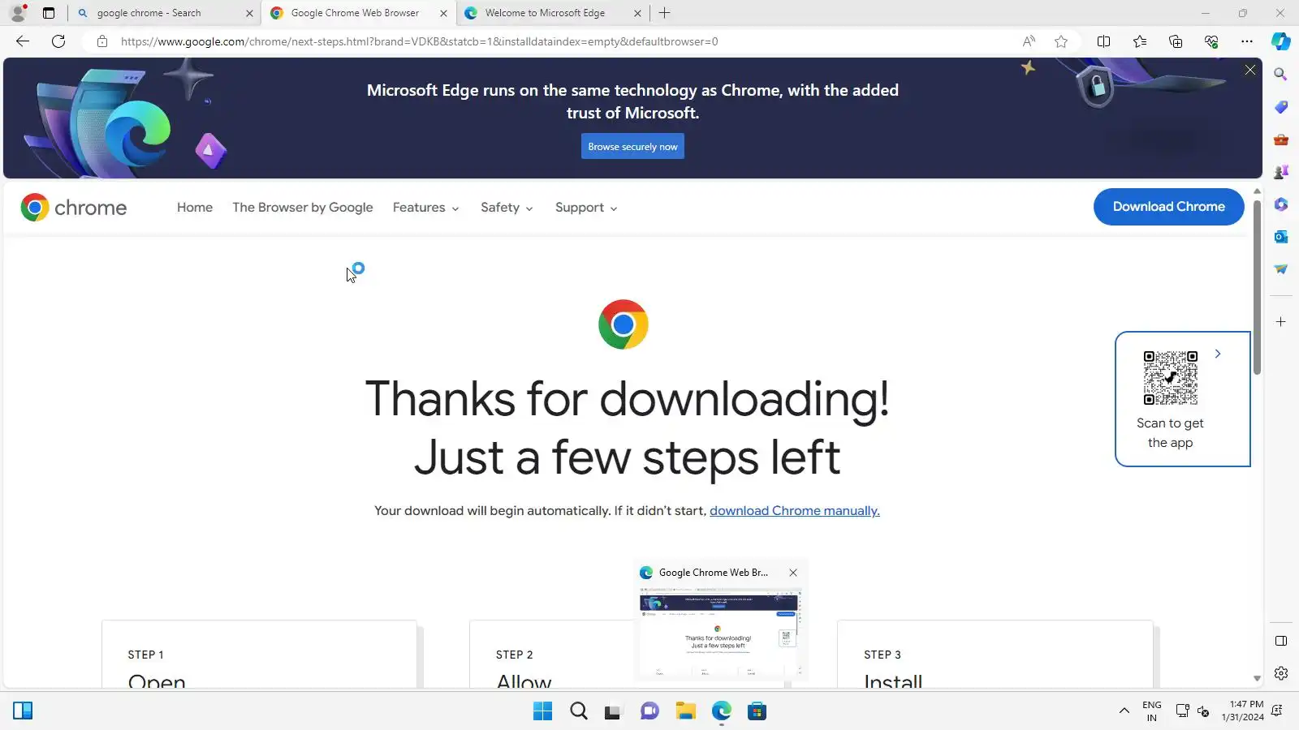Close the Welcome to Microsoft Edge tab
The height and width of the screenshot is (730, 1299).
[x=637, y=13]
